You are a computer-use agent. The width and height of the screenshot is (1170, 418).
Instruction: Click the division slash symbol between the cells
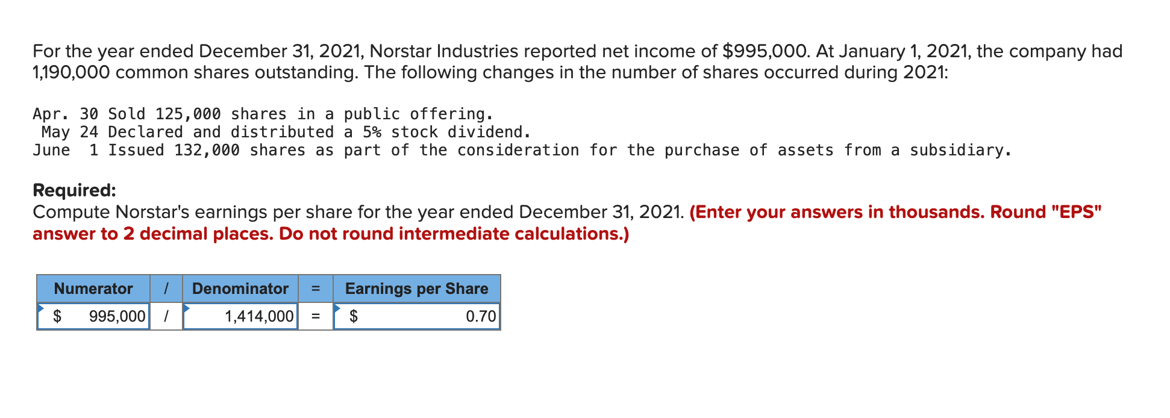(167, 316)
